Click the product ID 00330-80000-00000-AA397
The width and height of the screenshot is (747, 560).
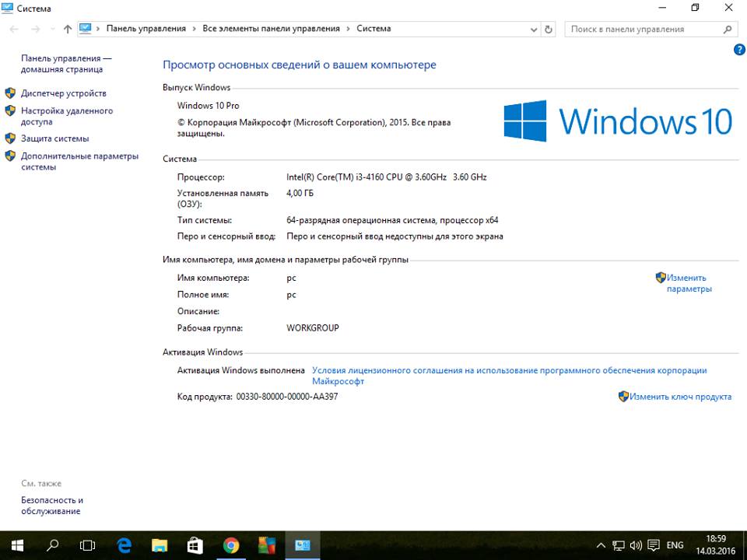tap(287, 397)
